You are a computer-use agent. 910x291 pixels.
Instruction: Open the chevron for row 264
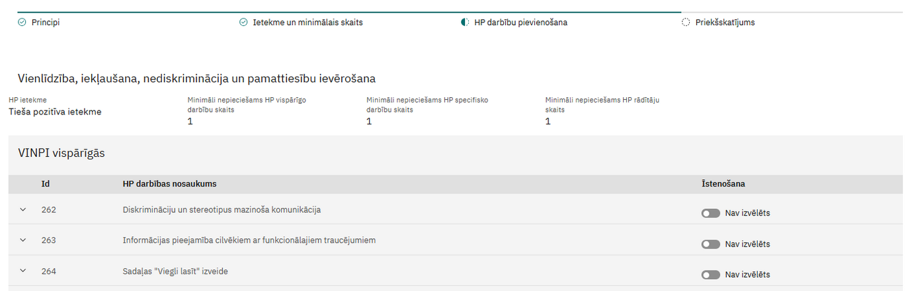click(23, 270)
